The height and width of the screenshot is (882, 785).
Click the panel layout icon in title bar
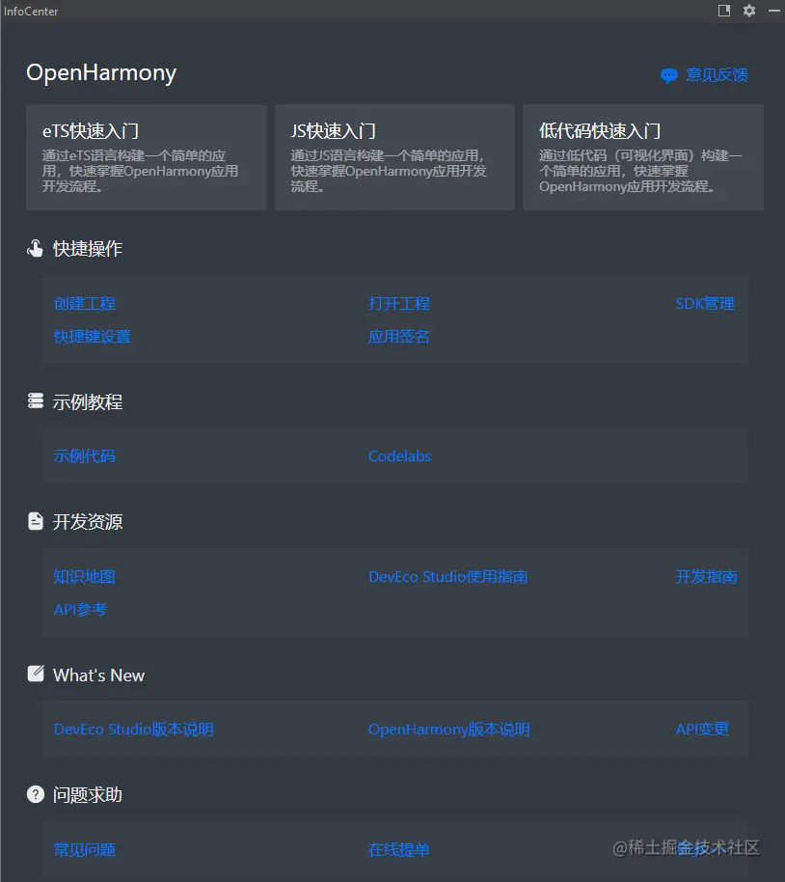click(724, 11)
